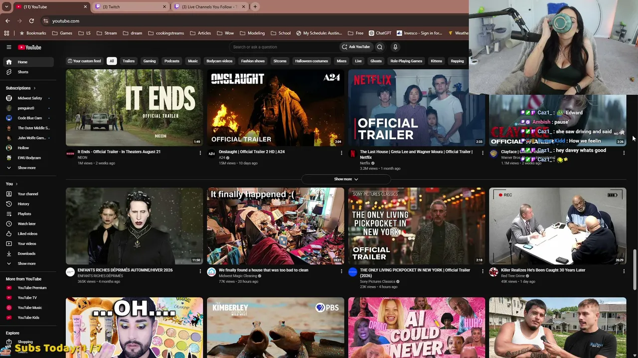
Task: Open Your custom feed chip
Action: pos(84,61)
